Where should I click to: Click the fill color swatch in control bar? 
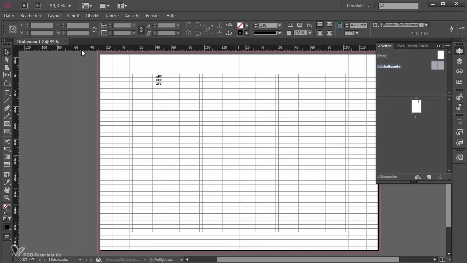[240, 26]
